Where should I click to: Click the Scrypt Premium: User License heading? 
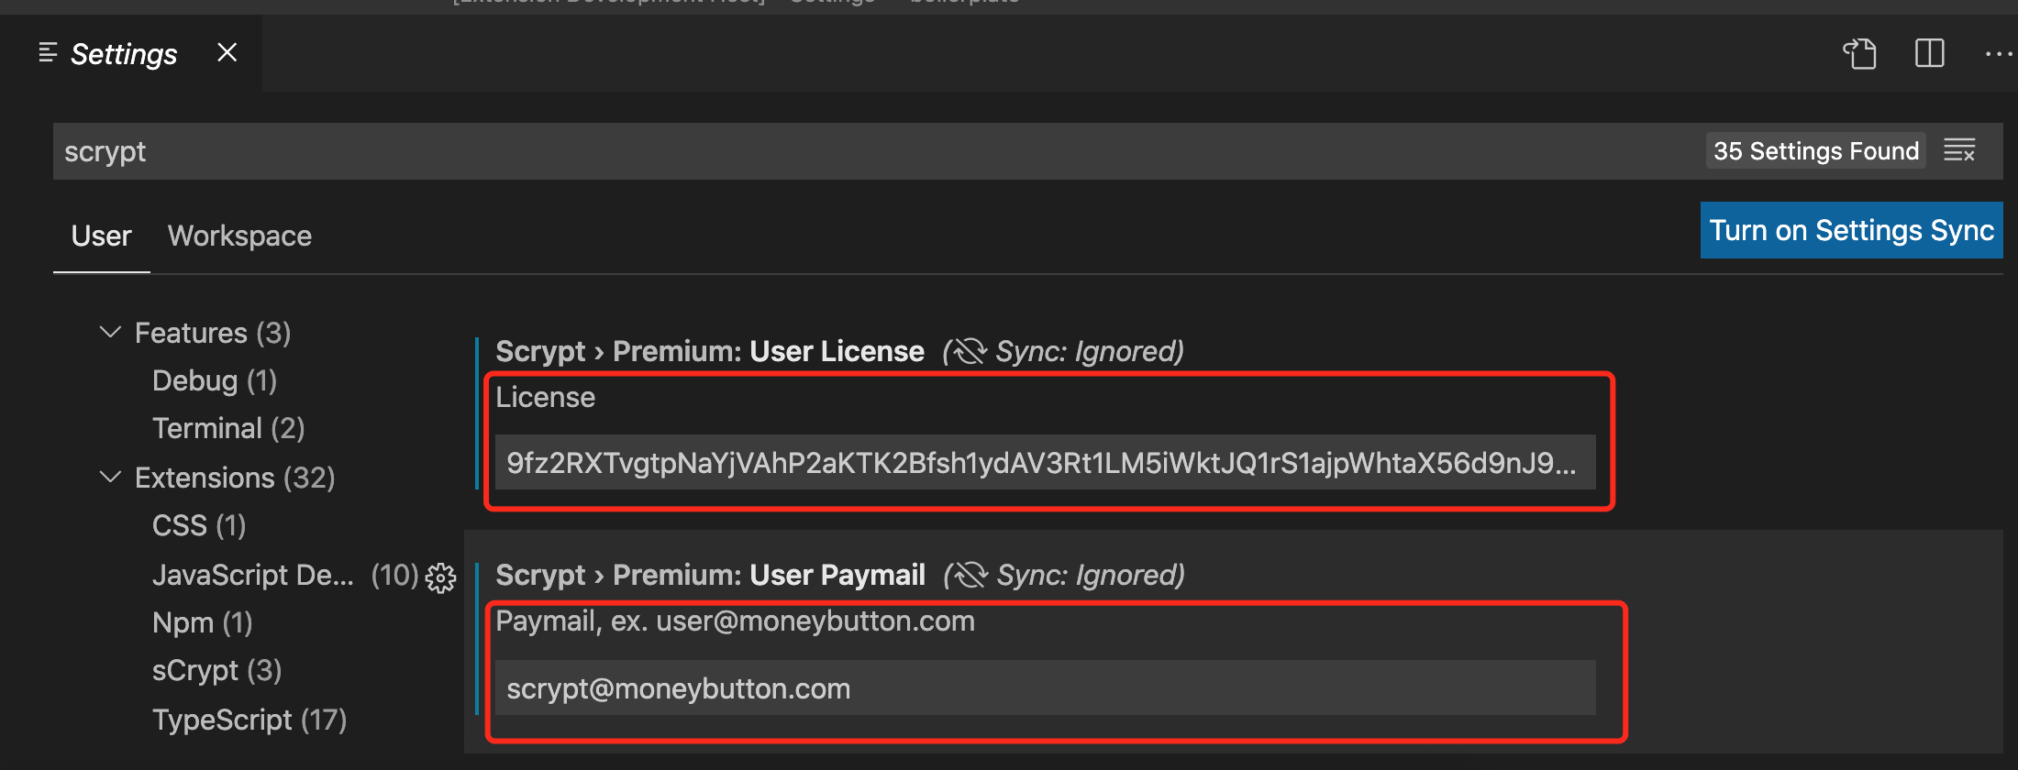click(710, 351)
